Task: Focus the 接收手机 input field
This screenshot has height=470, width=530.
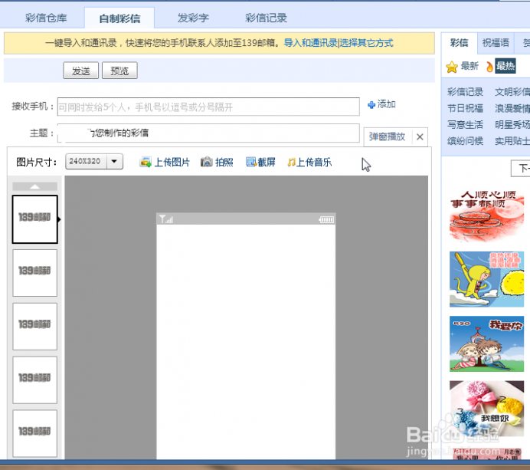Action: pyautogui.click(x=208, y=107)
